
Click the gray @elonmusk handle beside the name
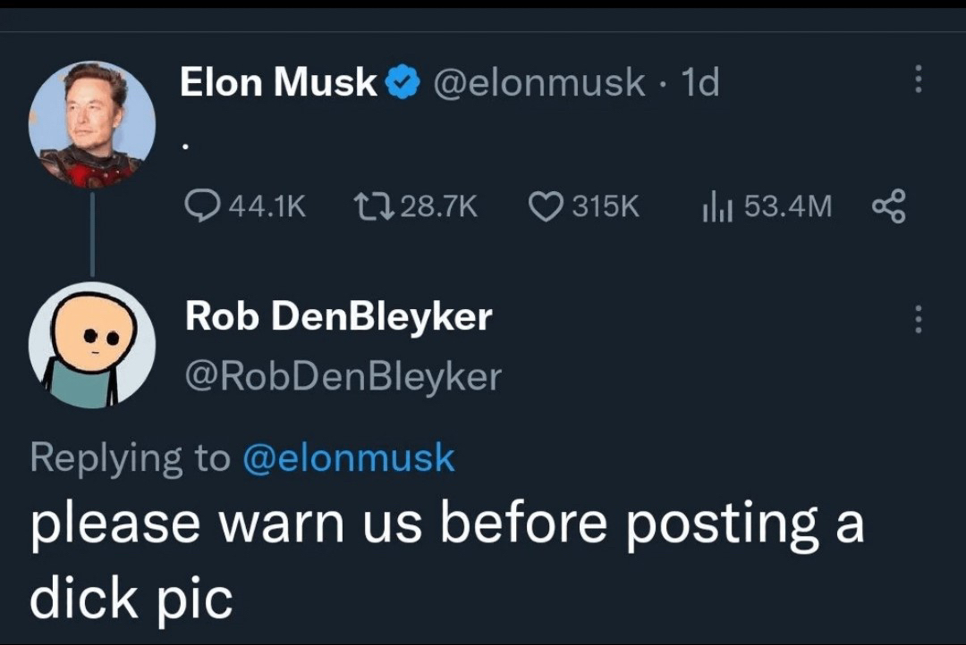point(539,83)
